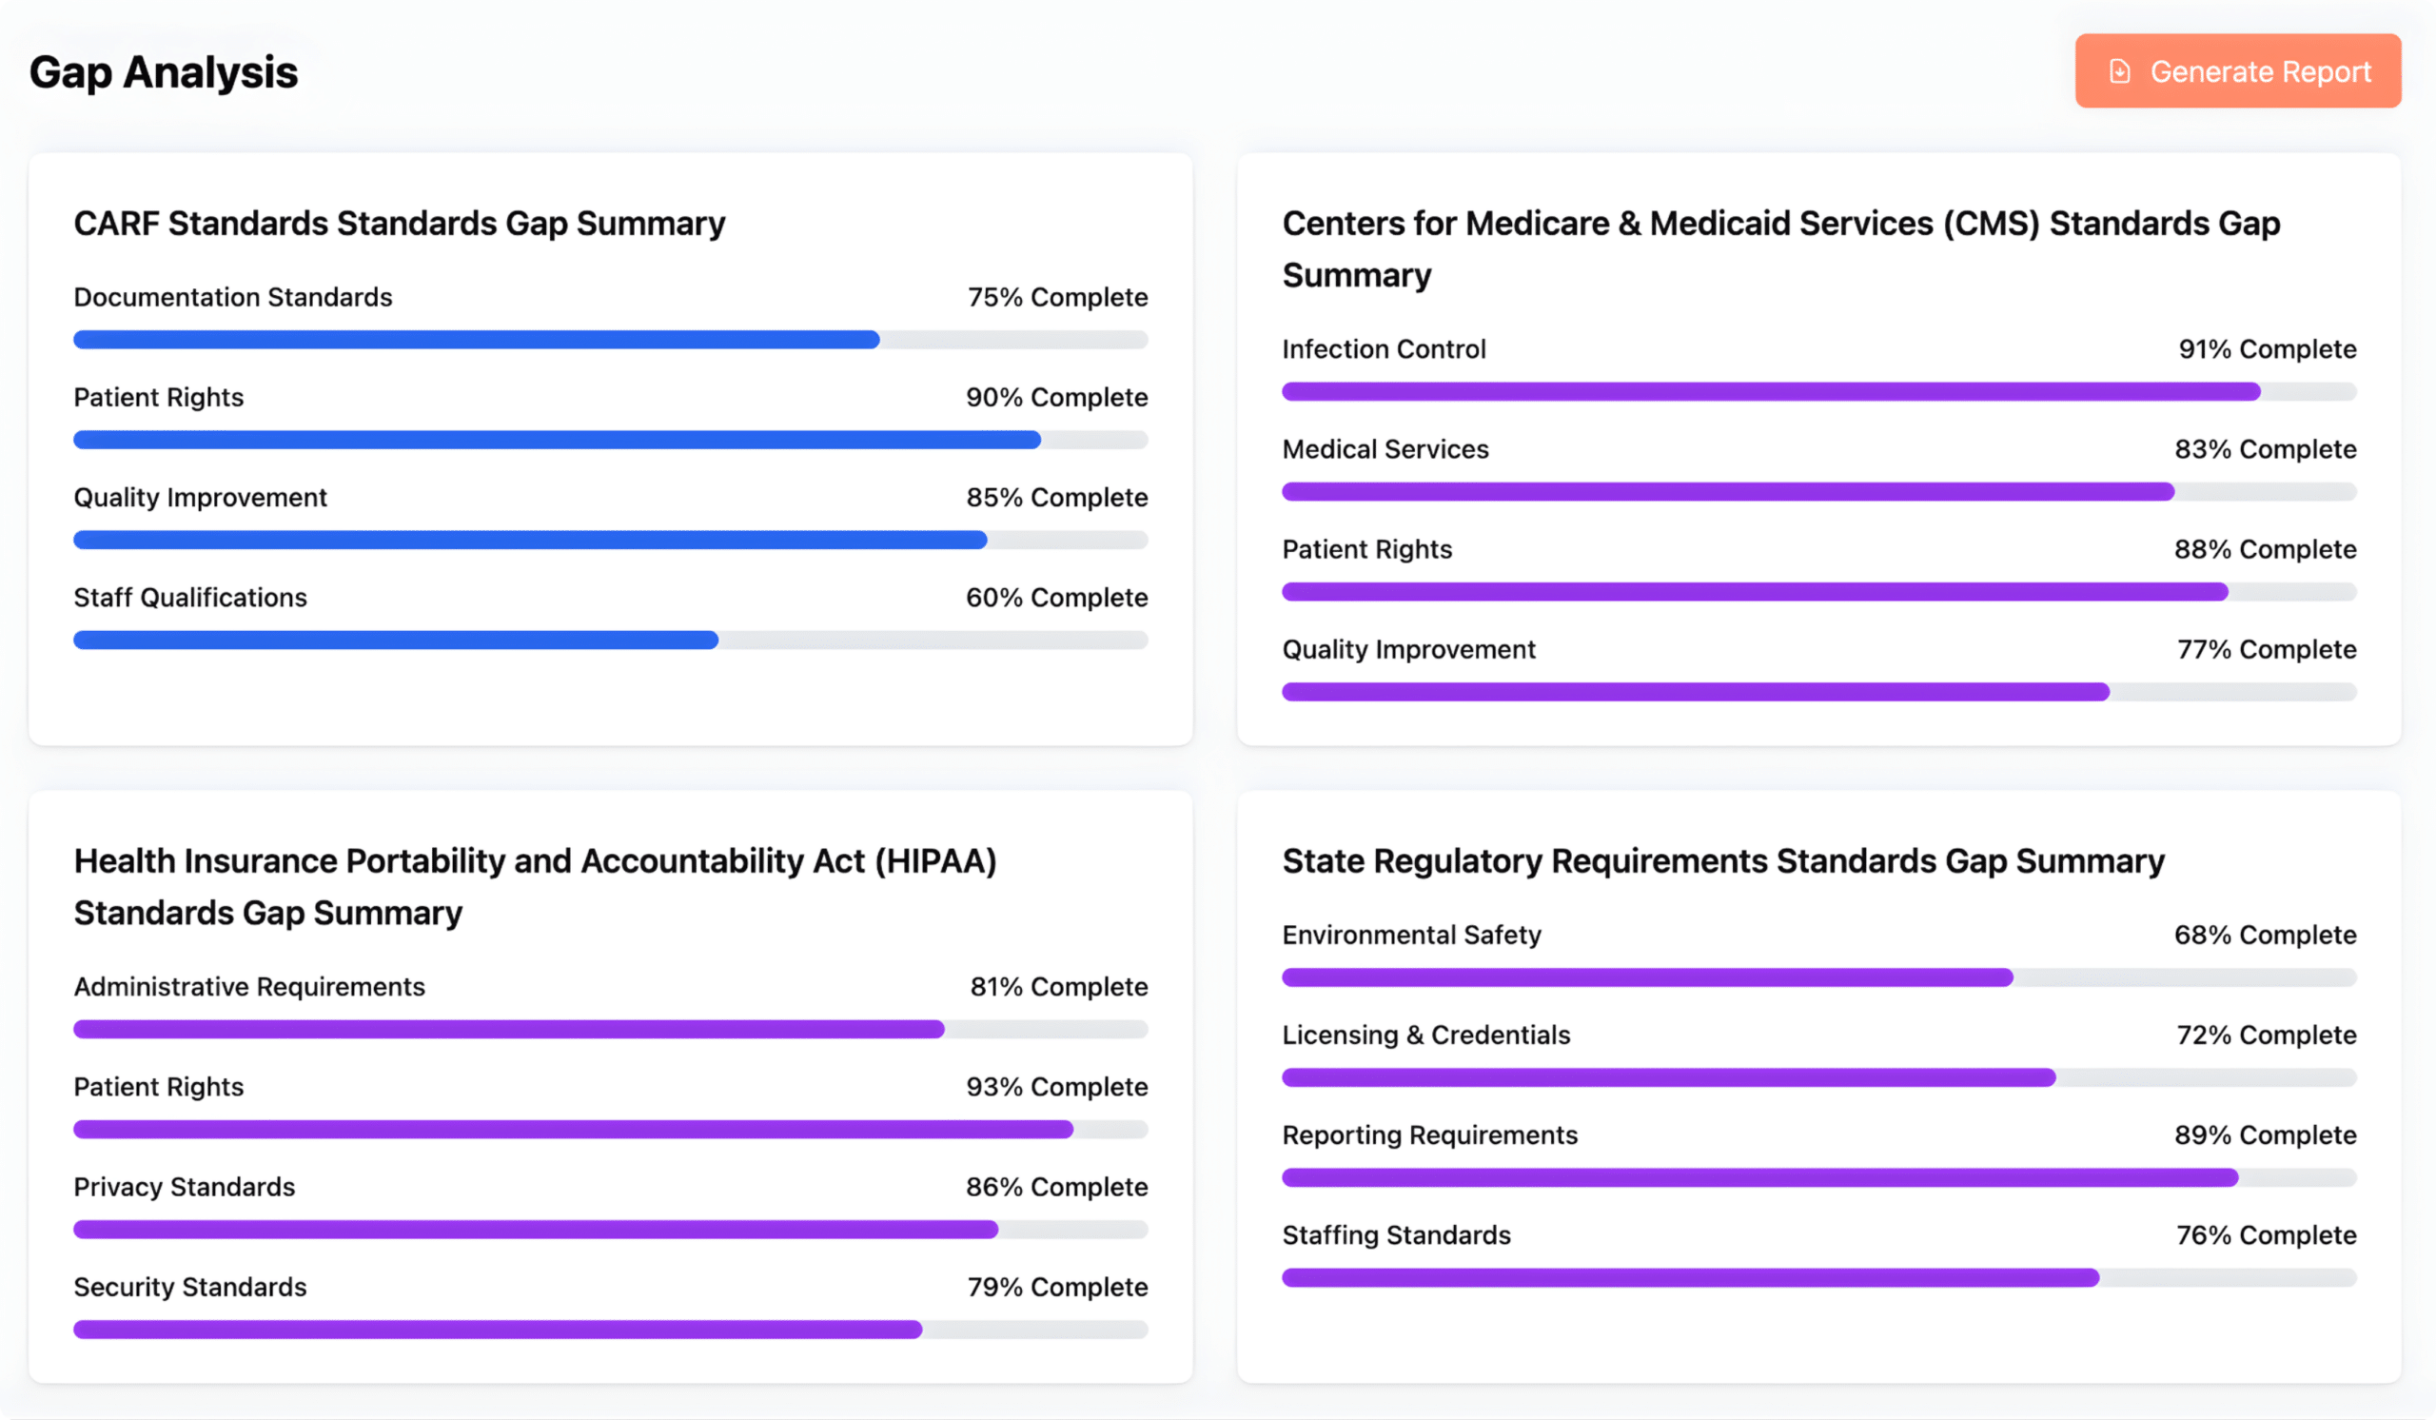Click the "81% Complete" value
Viewport: 2436px width, 1420px height.
[1059, 987]
